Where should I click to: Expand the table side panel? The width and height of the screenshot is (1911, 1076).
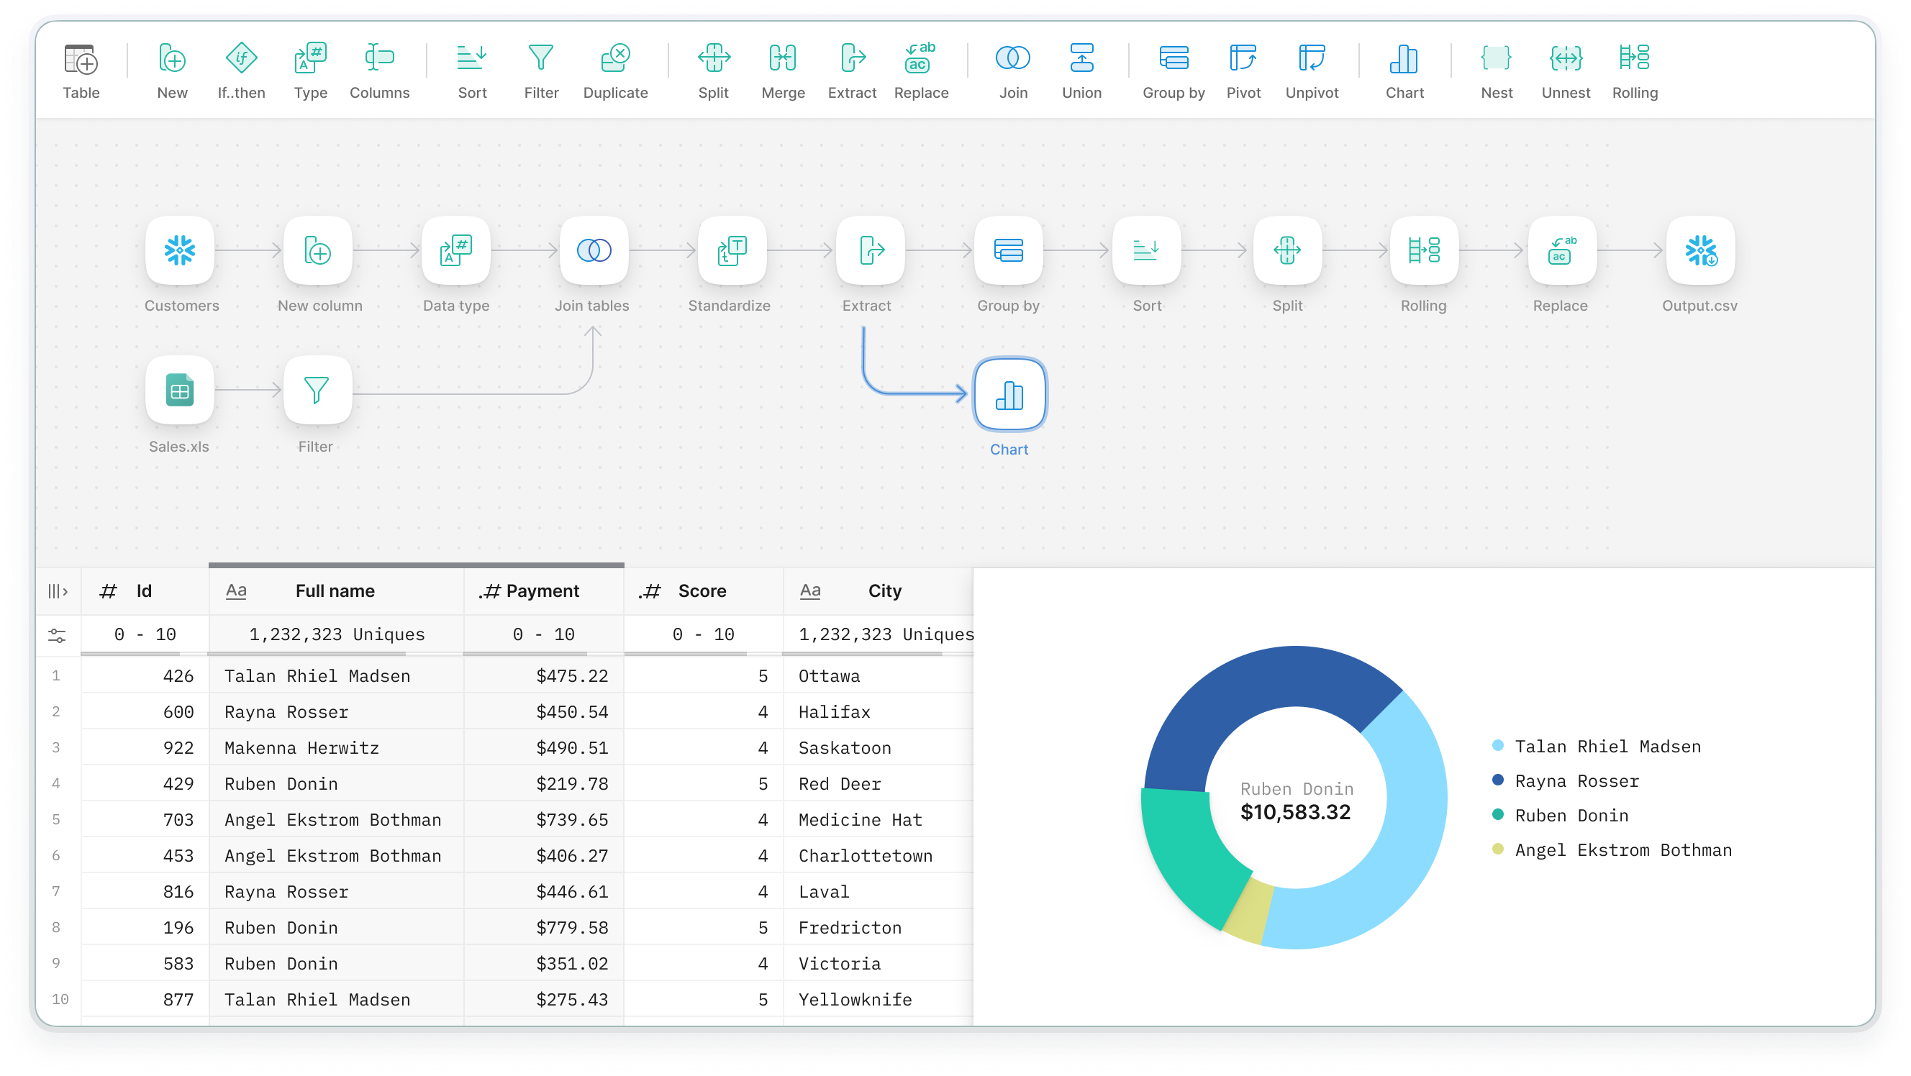click(x=58, y=591)
